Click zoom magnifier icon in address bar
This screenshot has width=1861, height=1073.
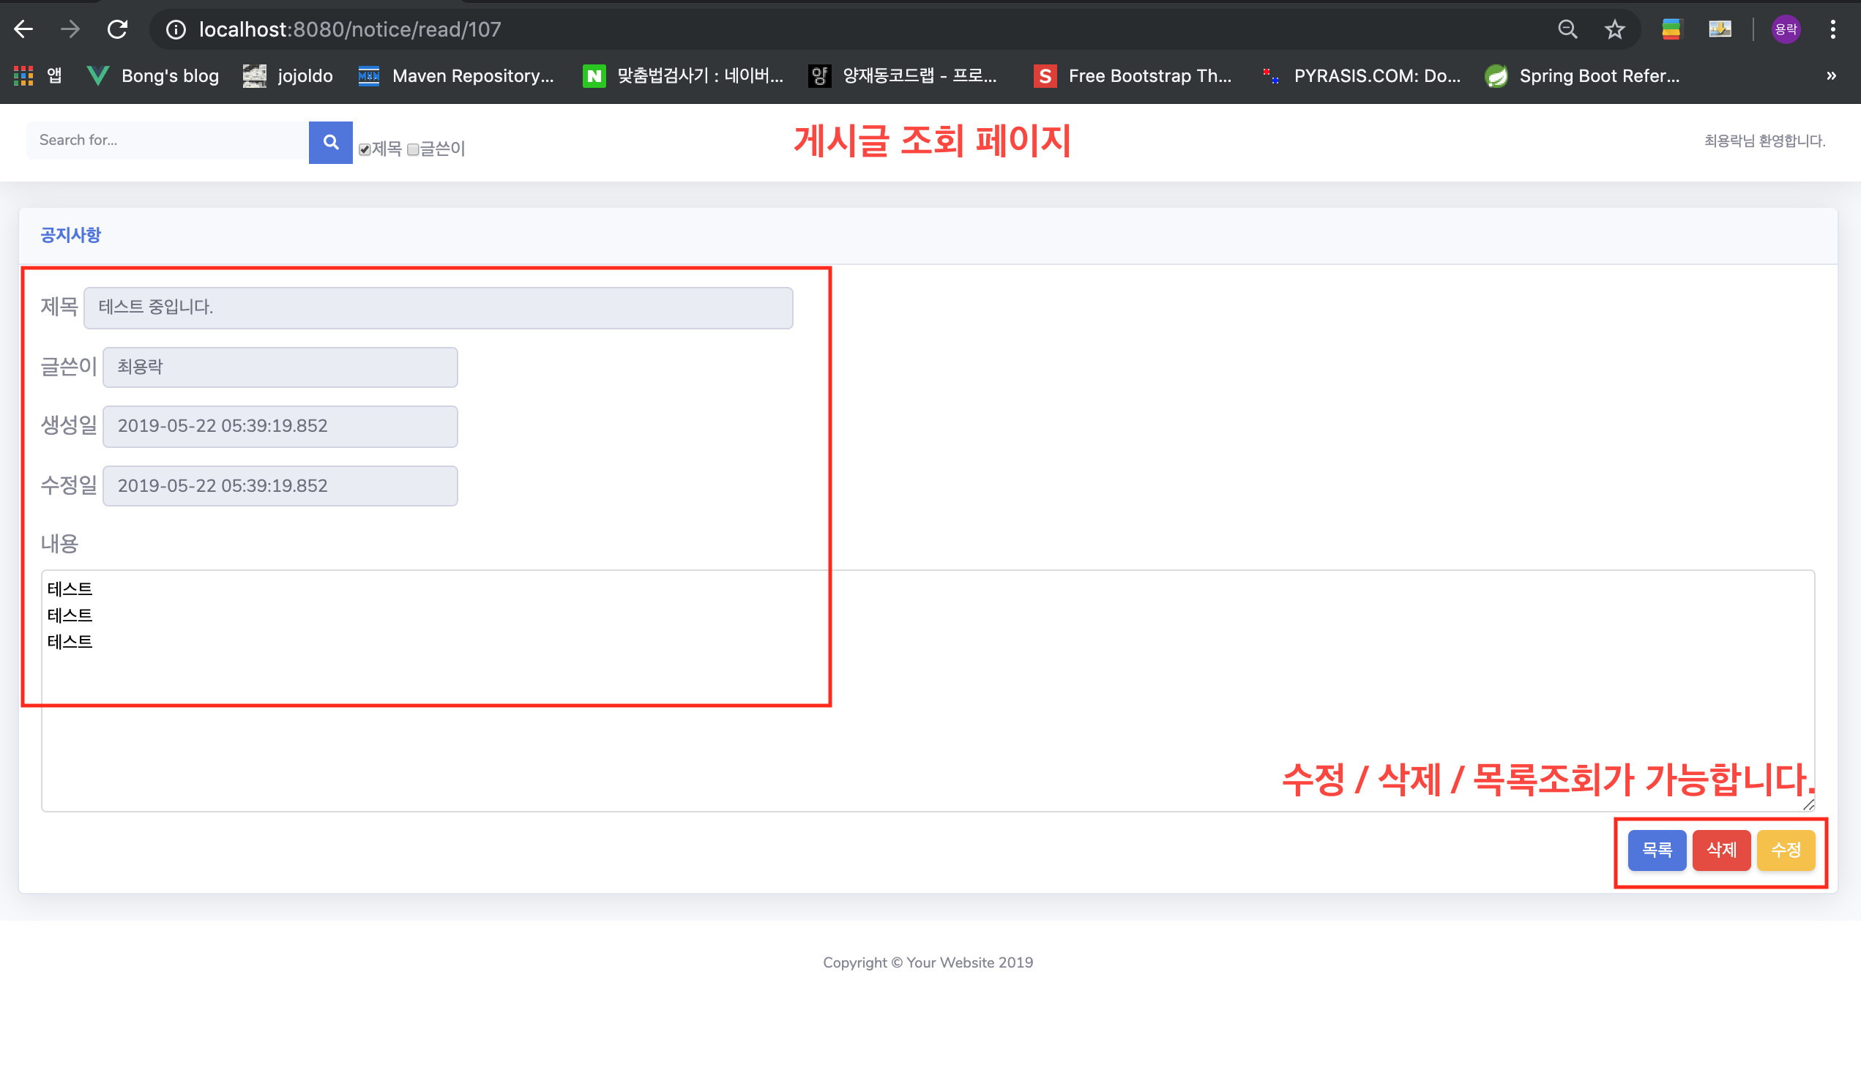pos(1567,29)
